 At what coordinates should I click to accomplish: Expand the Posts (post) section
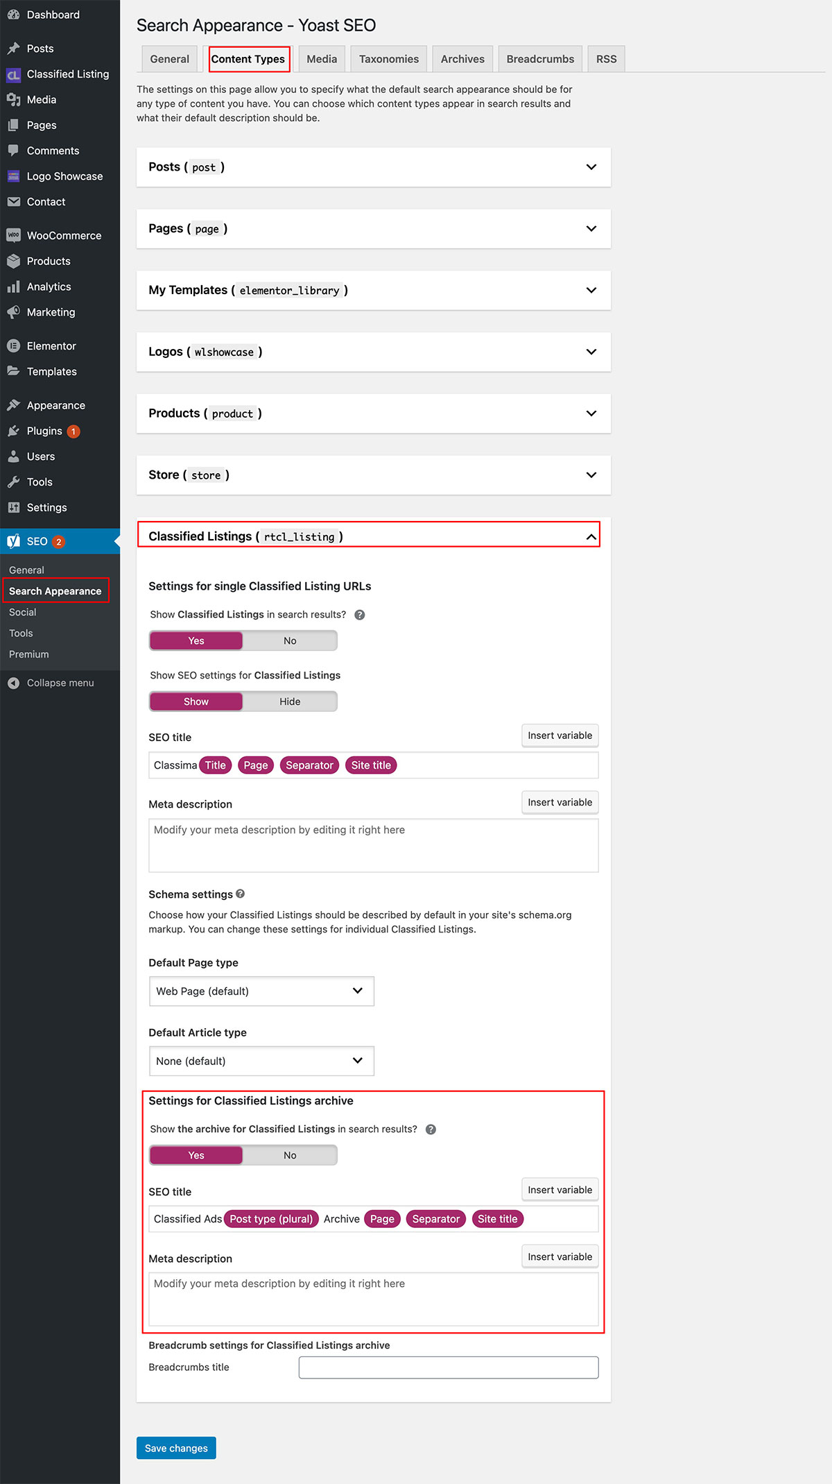tap(374, 167)
